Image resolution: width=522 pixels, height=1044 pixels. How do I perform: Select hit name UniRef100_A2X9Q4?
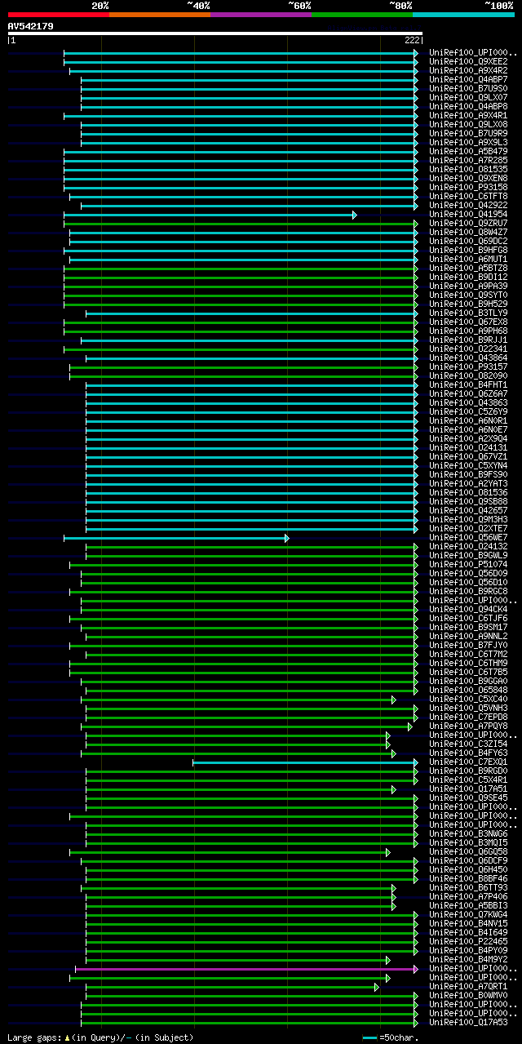[468, 439]
